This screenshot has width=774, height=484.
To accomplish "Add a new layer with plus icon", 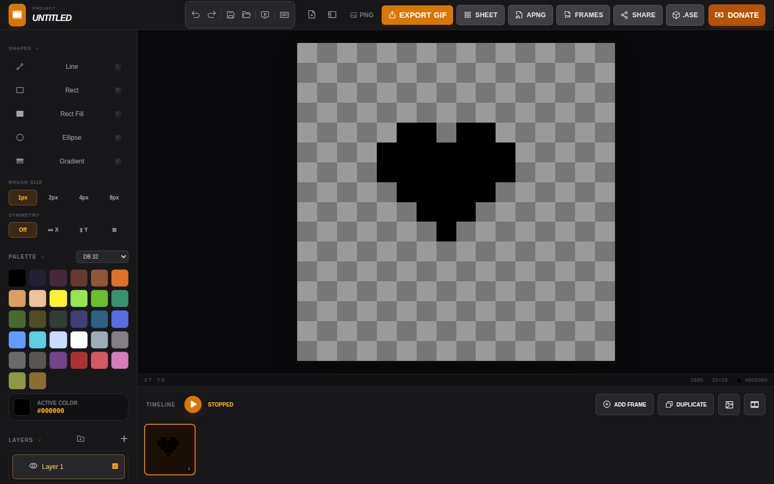I will (124, 439).
